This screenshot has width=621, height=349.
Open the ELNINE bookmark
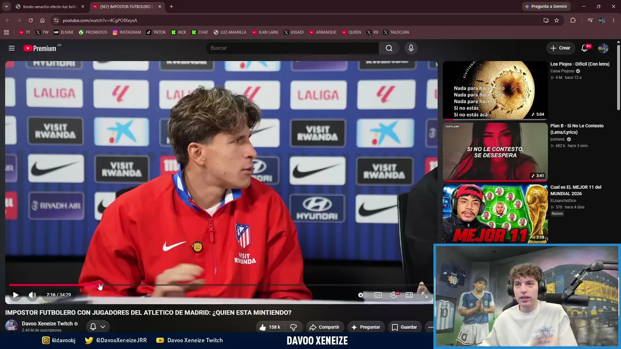click(x=64, y=32)
